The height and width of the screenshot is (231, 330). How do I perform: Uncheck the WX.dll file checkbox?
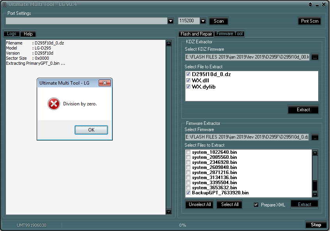pos(188,80)
